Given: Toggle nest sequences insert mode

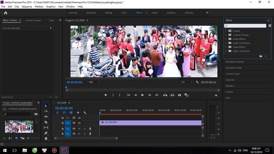Looking at the screenshot, I should tap(57, 113).
